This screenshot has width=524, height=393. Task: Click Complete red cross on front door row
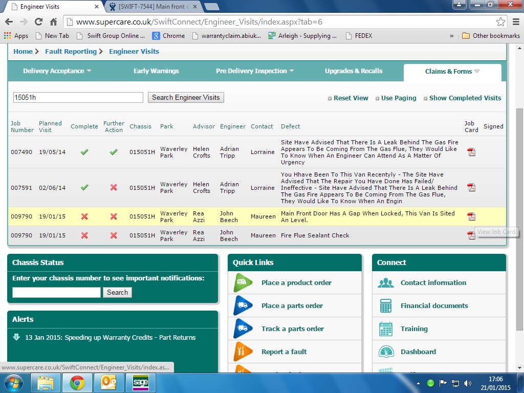coord(84,216)
